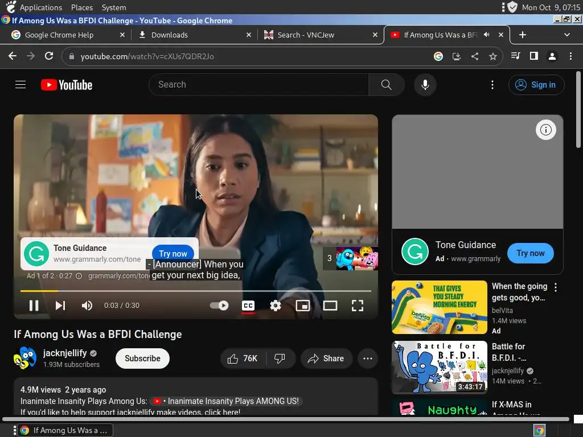Open the belVita ad thumbnail
This screenshot has height=437, width=583.
coord(440,307)
